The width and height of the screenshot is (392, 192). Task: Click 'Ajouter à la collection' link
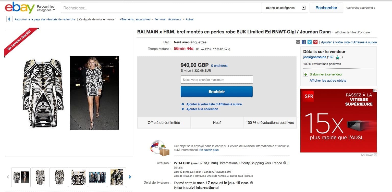pyautogui.click(x=202, y=109)
